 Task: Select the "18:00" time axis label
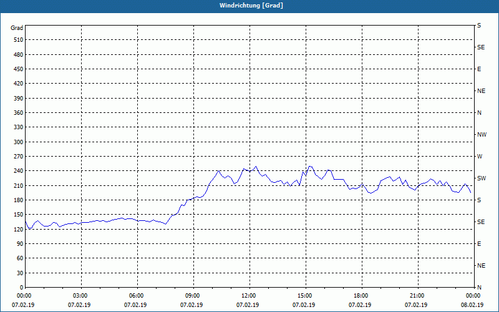(x=362, y=296)
